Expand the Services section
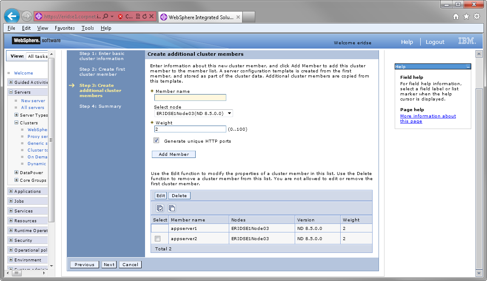This screenshot has height=281, width=487. pyautogui.click(x=11, y=210)
